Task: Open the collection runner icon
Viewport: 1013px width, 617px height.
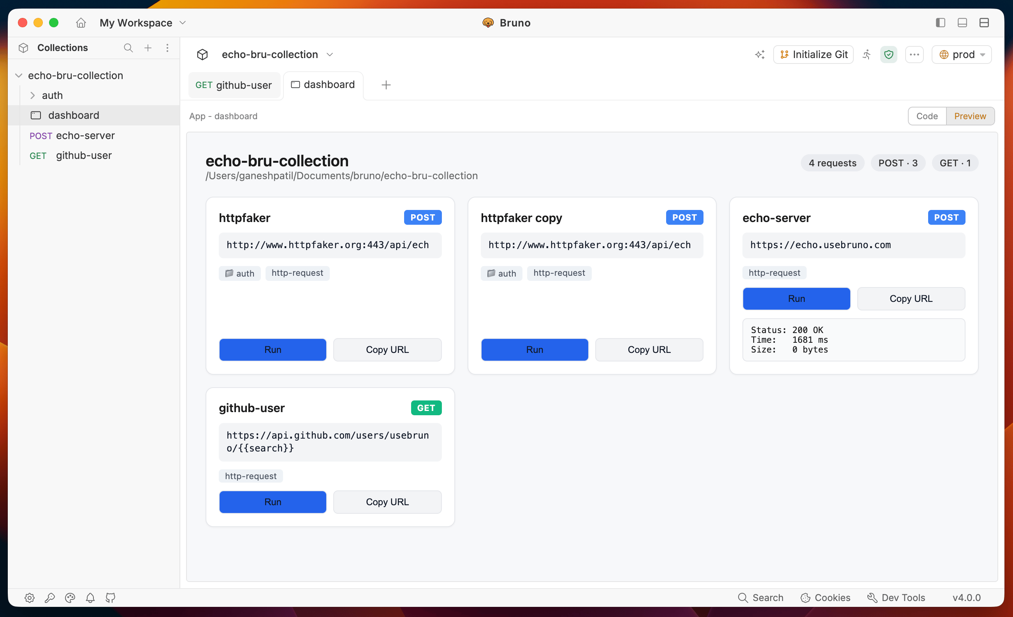Action: pos(867,54)
